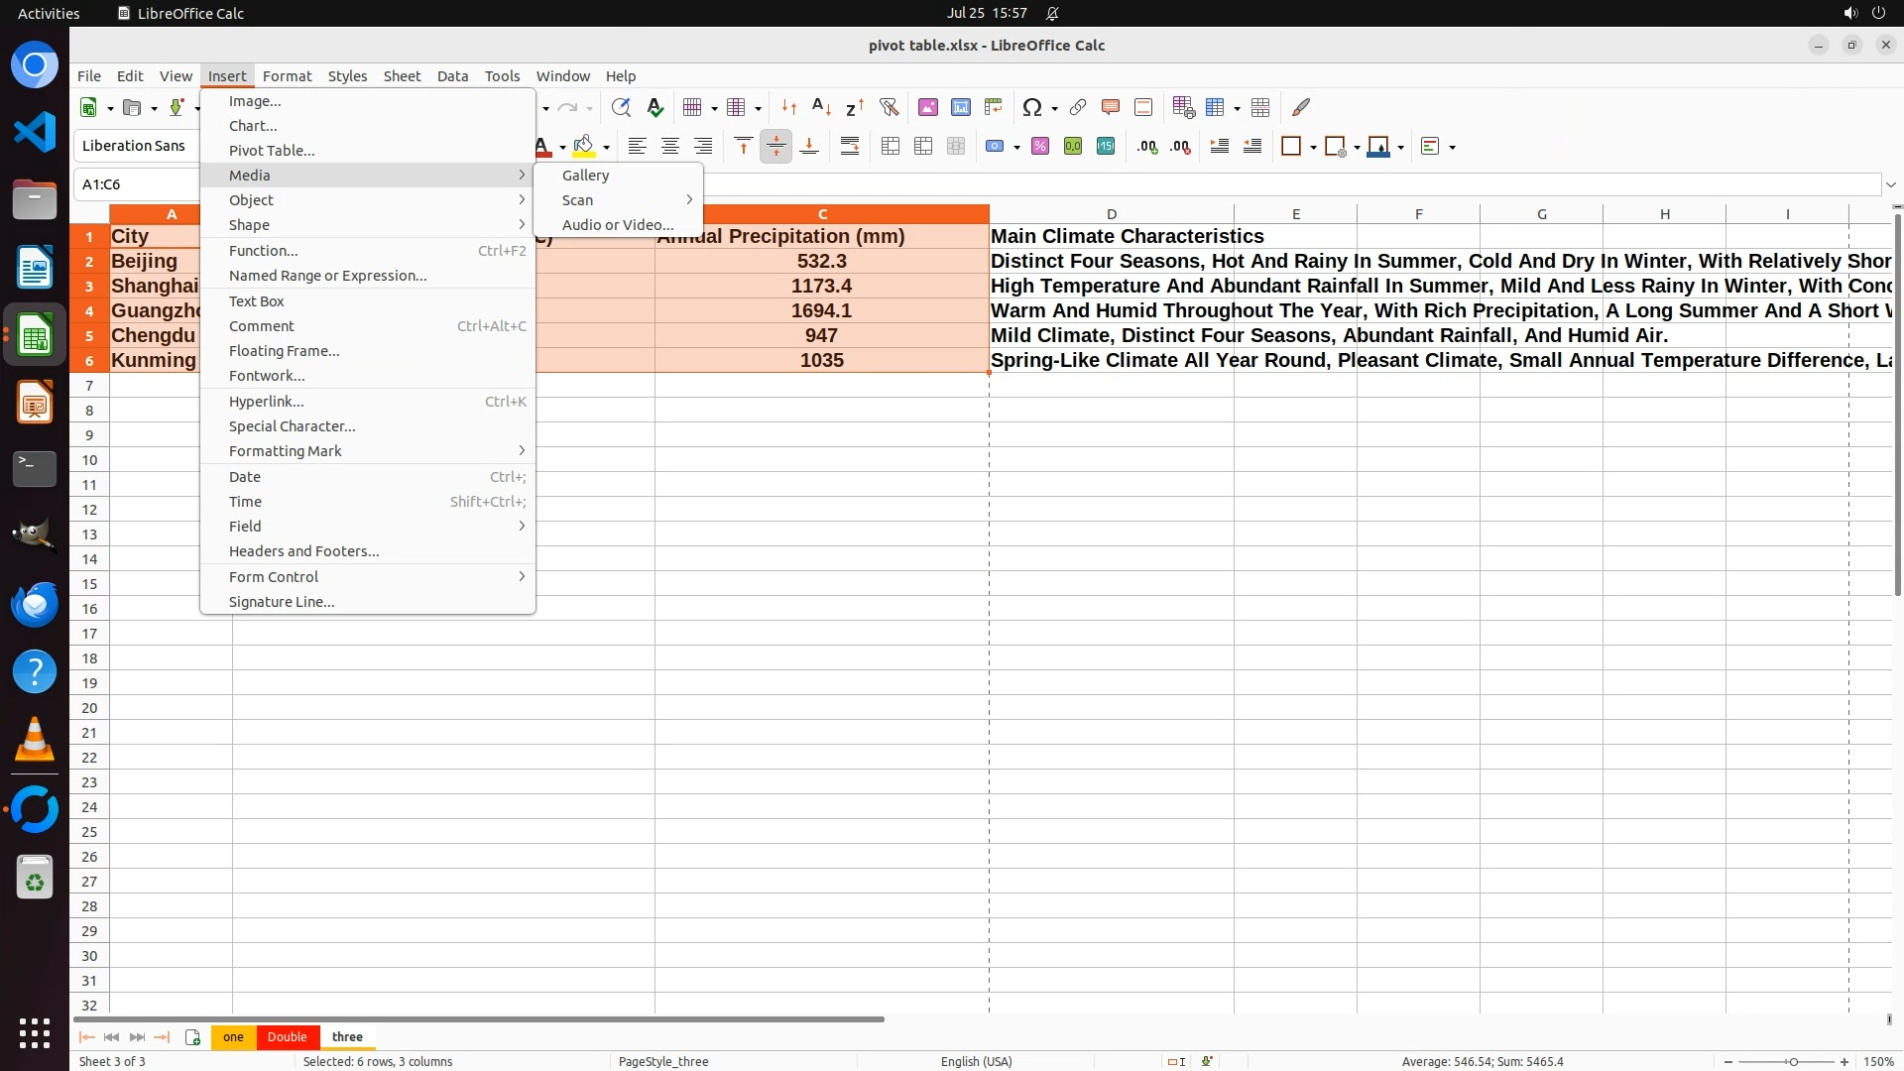Toggle the AutoFilter button
The image size is (1904, 1071).
coord(889,107)
